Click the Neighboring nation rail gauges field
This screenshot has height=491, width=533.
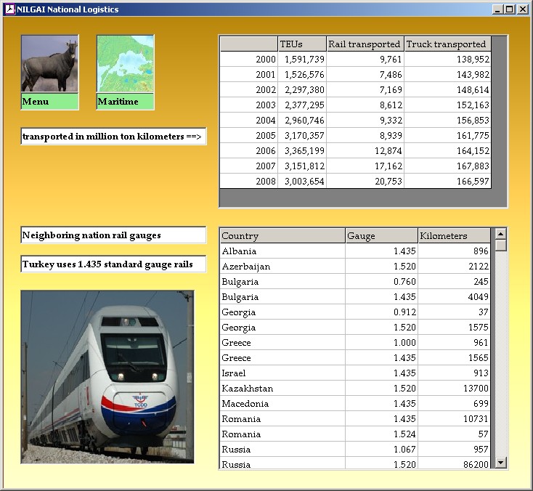pos(113,235)
